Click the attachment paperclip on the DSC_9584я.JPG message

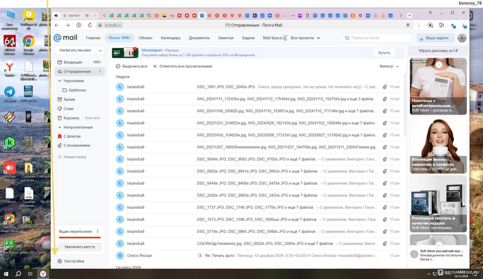click(385, 159)
